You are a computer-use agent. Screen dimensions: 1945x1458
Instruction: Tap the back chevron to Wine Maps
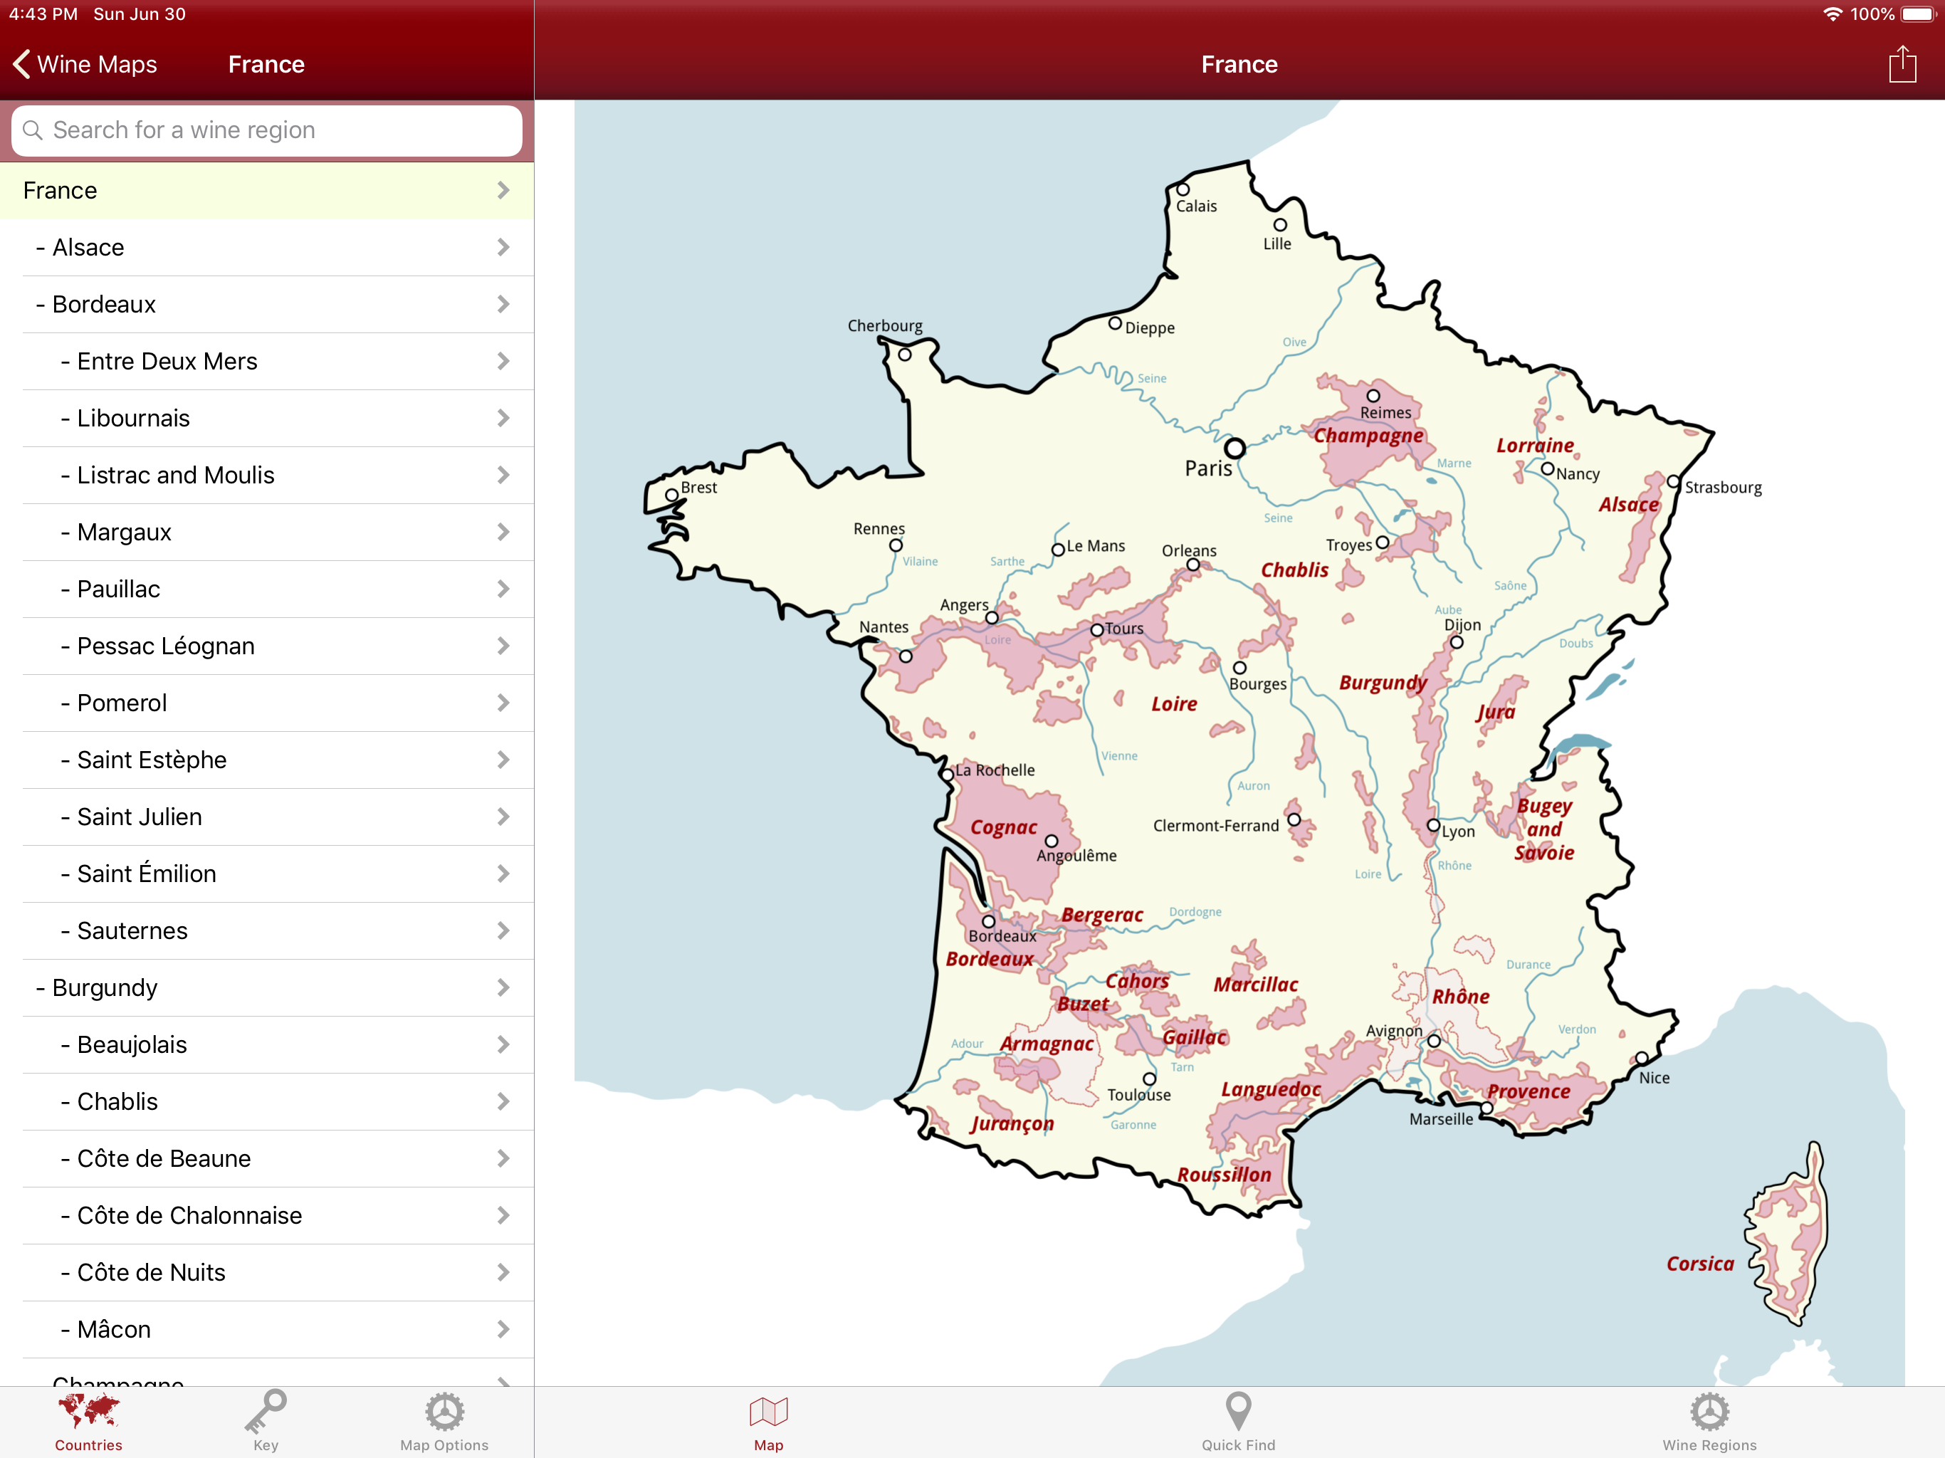(23, 64)
